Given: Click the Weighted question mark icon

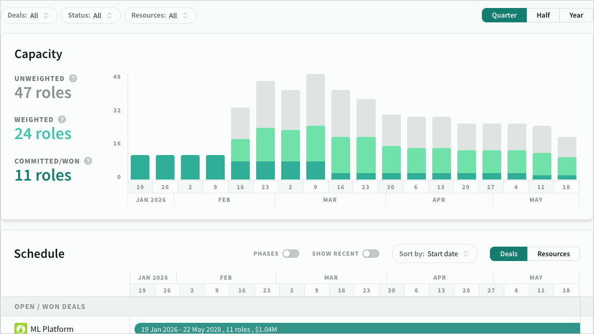Looking at the screenshot, I should pyautogui.click(x=62, y=119).
